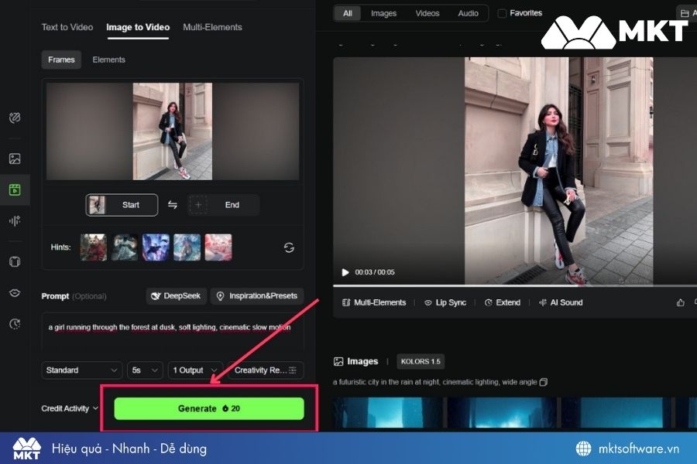The height and width of the screenshot is (464, 697).
Task: Open the 1 Output count dropdown
Action: [x=195, y=370]
